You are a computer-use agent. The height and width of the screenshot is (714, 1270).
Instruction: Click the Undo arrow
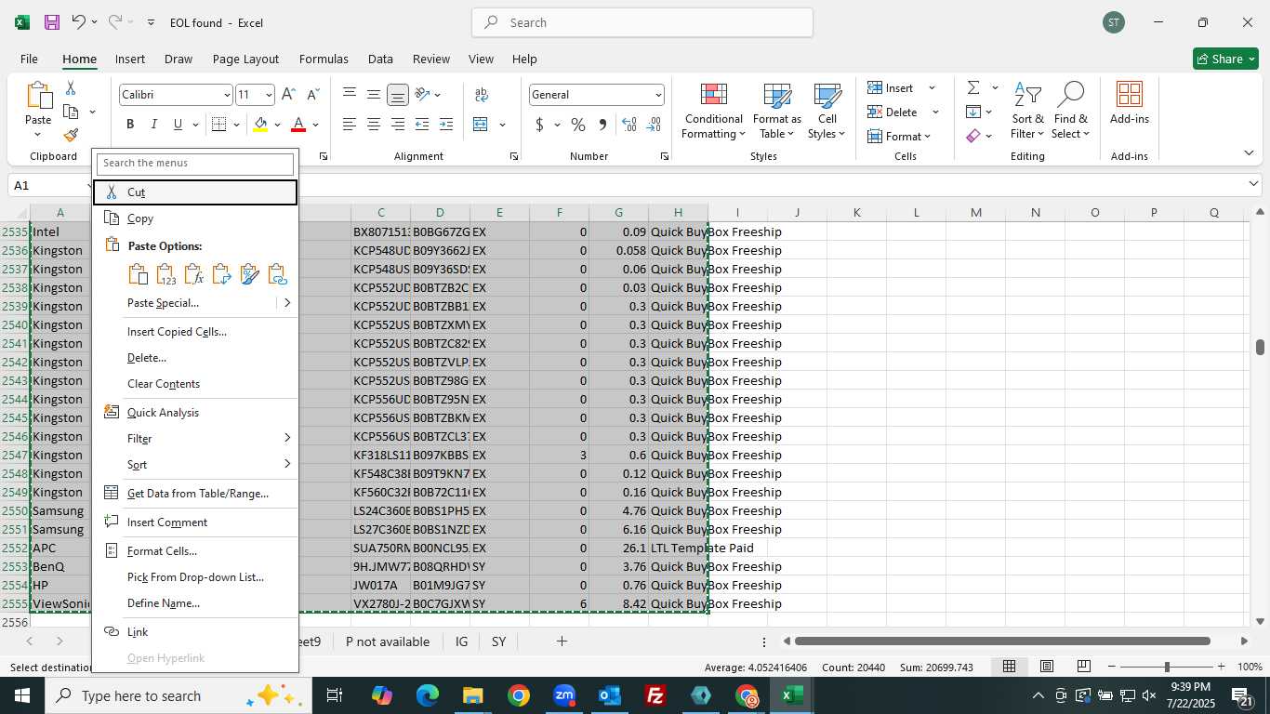[x=79, y=22]
